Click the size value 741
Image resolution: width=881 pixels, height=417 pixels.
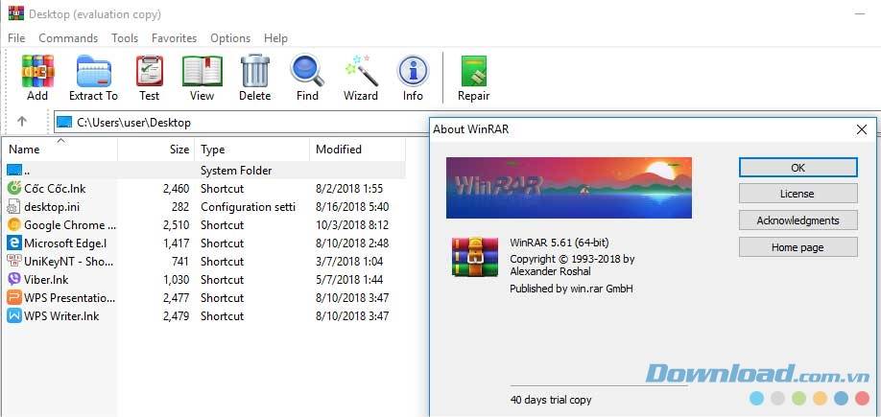tap(180, 262)
